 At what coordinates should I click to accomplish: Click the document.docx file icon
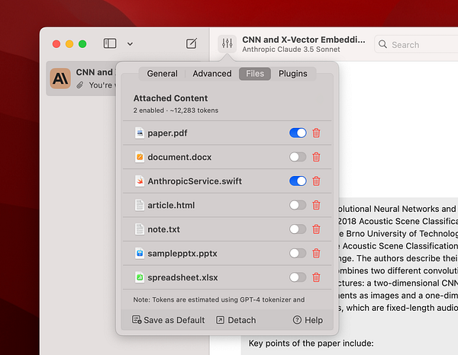[140, 157]
